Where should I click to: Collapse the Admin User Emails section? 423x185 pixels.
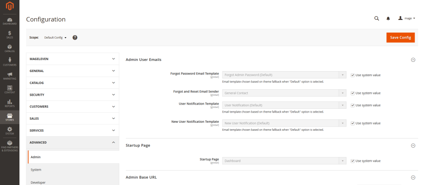pos(413,60)
